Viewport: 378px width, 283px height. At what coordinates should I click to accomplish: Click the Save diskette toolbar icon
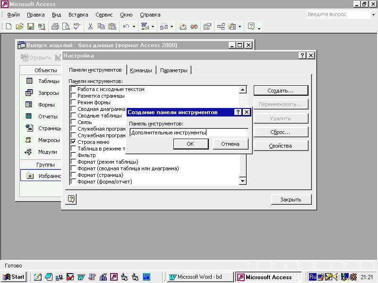point(31,26)
